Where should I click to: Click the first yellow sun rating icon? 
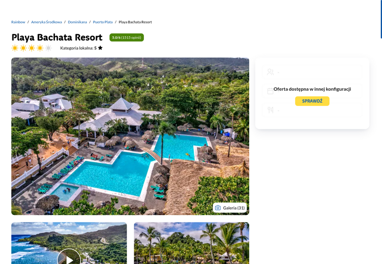(15, 48)
